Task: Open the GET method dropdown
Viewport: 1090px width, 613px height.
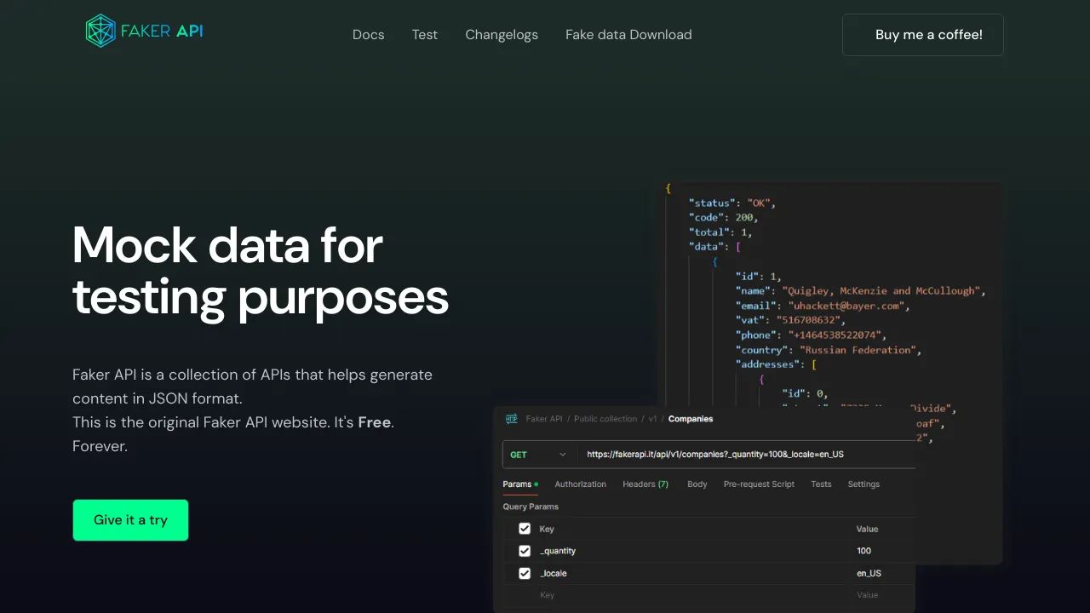Action: click(539, 455)
